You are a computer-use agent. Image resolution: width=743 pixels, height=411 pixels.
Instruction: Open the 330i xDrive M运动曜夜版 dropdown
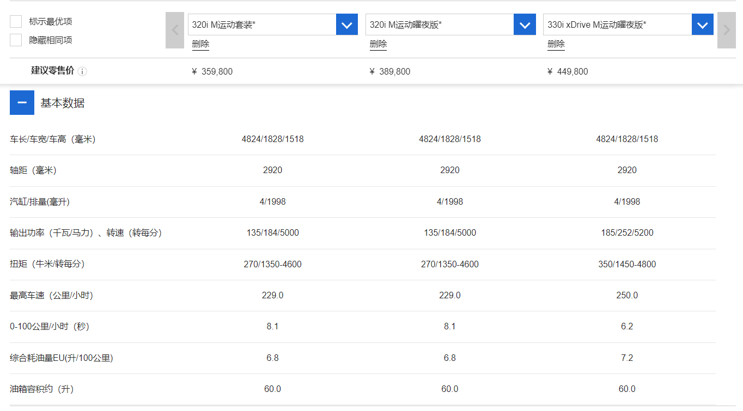click(x=702, y=24)
